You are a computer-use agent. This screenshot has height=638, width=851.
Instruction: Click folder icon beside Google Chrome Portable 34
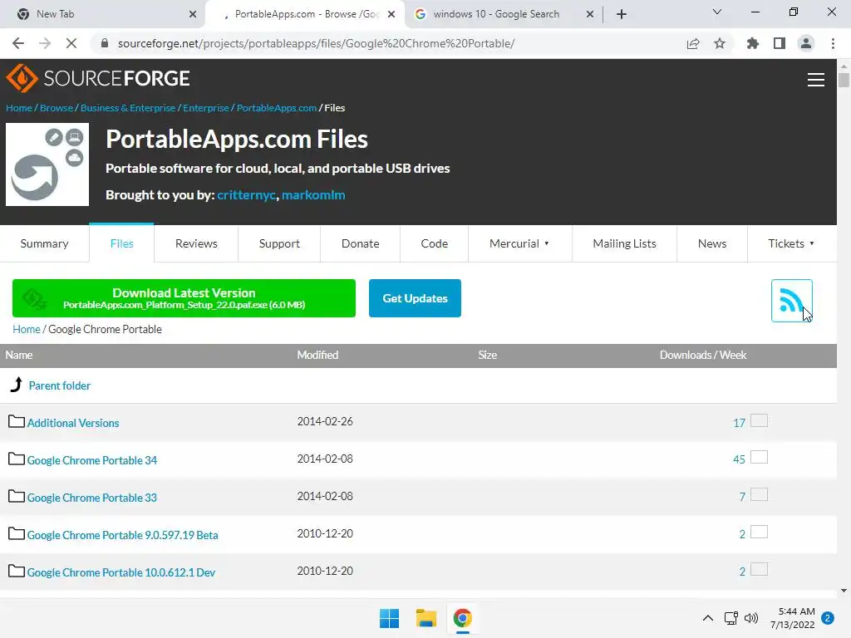pos(17,459)
